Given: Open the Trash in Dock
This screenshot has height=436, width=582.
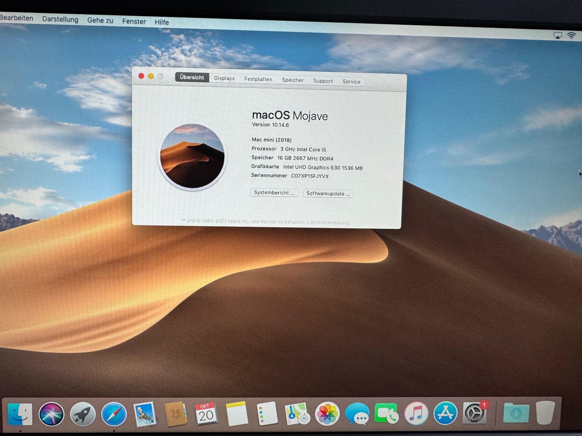Looking at the screenshot, I should pyautogui.click(x=545, y=412).
